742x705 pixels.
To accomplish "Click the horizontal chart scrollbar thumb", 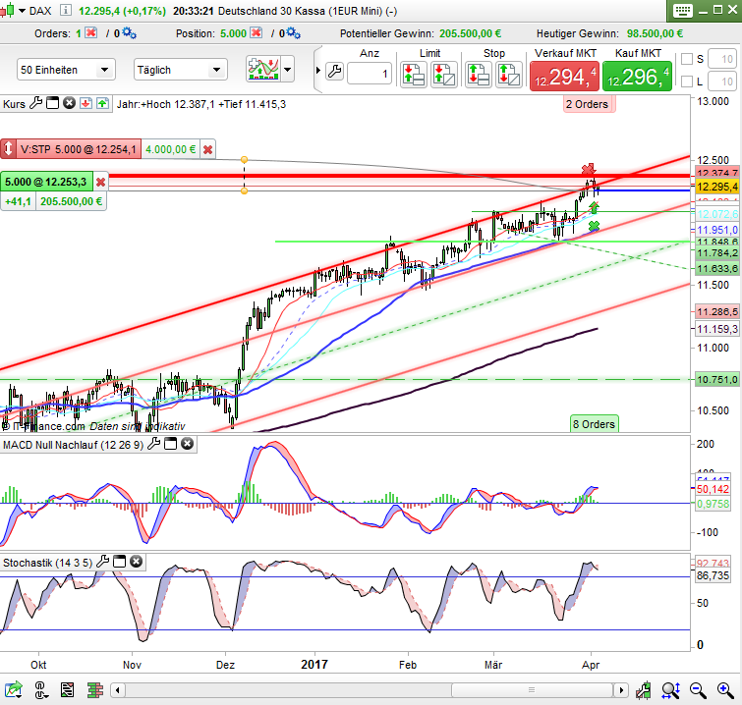I will coord(532,690).
